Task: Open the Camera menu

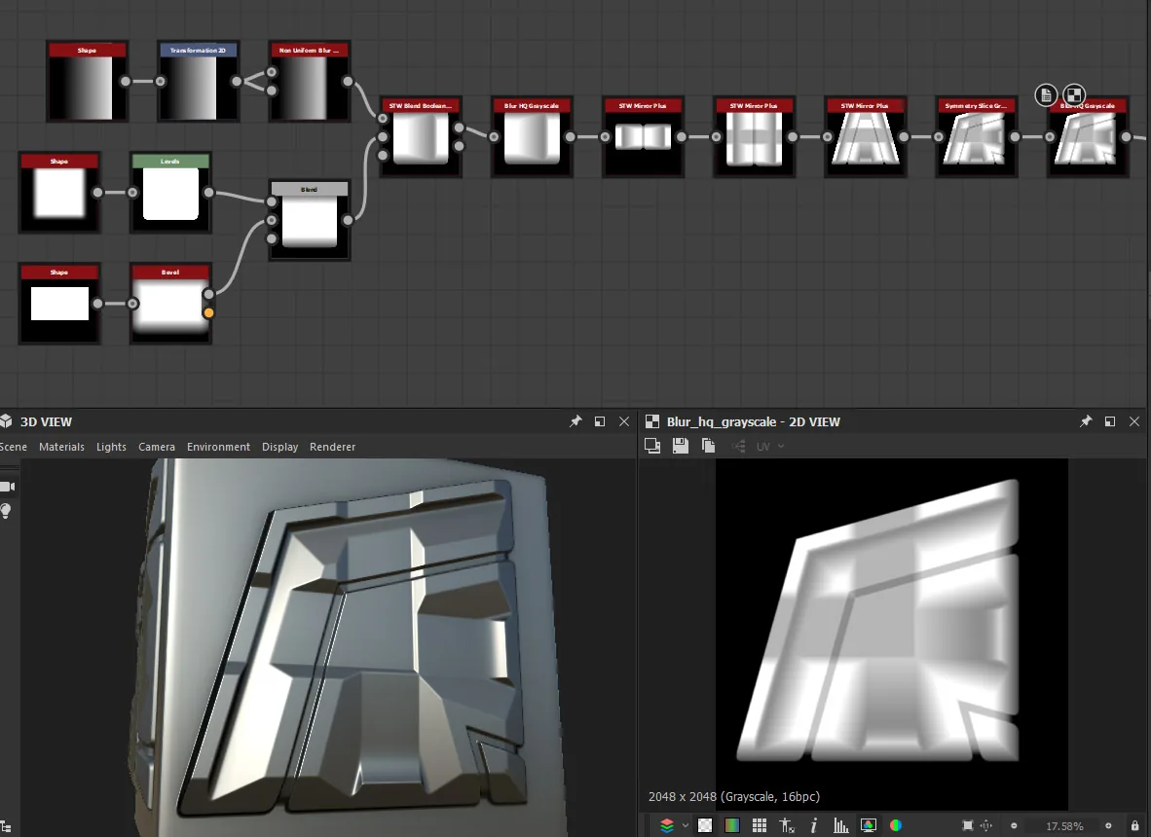Action: [x=157, y=447]
